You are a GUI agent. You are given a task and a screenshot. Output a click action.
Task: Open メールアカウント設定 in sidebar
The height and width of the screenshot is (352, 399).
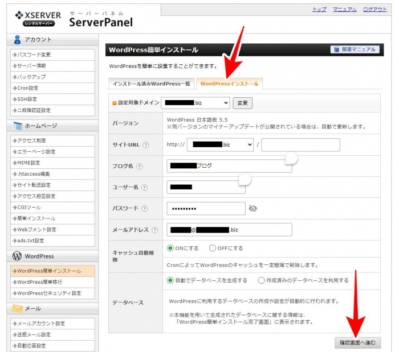point(52,324)
